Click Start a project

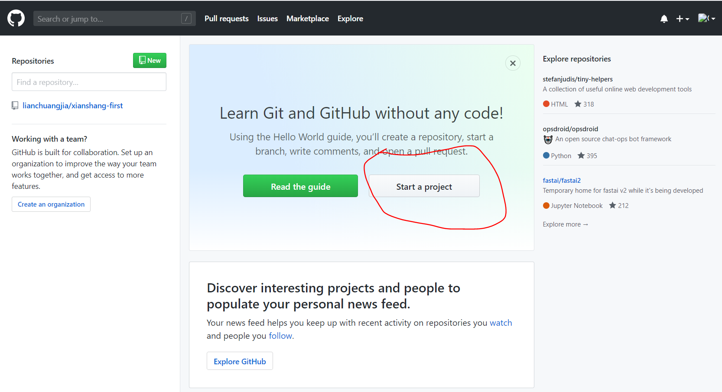pyautogui.click(x=423, y=186)
